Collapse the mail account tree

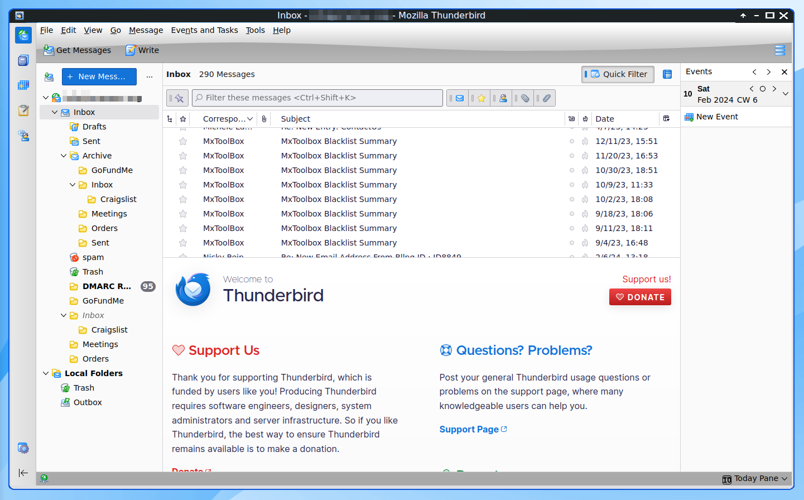46,98
